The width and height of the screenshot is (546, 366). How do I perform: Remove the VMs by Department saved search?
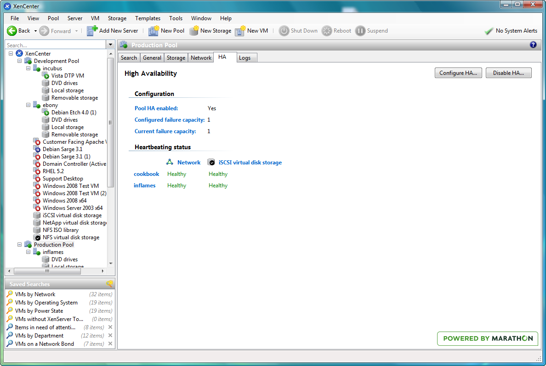click(x=110, y=336)
